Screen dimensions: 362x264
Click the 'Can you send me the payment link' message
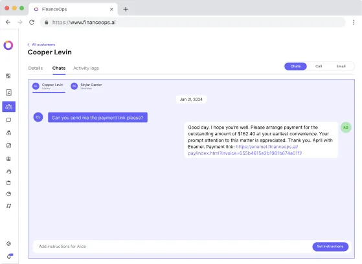click(98, 118)
